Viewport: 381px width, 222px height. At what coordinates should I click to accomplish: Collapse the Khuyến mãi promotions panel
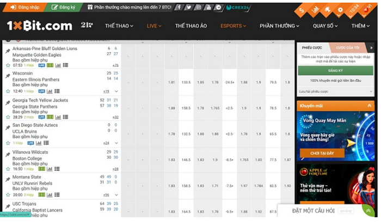click(370, 106)
